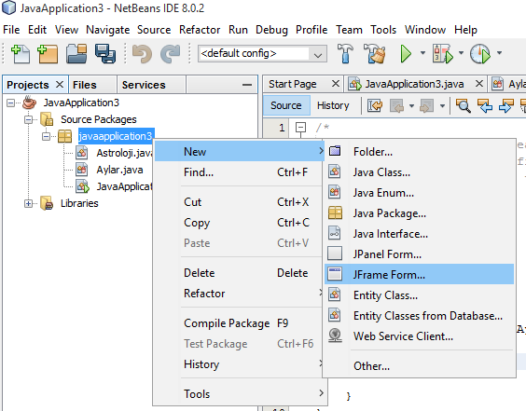Close the JavaApplication3.java tab
This screenshot has height=411, width=526.
point(479,84)
